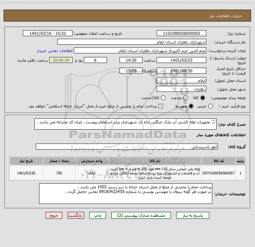The image size is (255, 247).
Task: Click product code 0973100056560097 cell
Action: point(219,173)
